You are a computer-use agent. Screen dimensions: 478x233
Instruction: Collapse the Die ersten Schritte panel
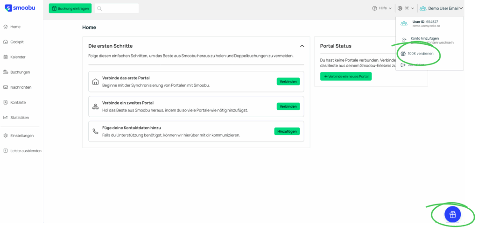[x=302, y=46]
